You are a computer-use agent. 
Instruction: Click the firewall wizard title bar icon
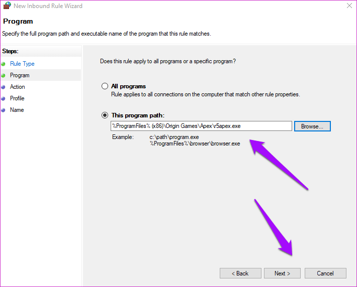point(7,6)
